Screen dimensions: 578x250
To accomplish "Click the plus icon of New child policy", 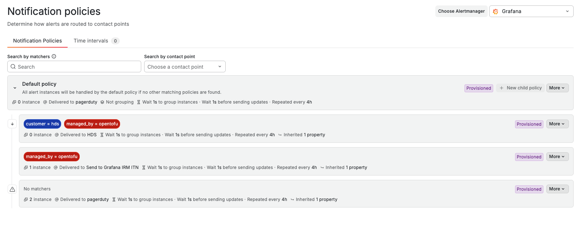I will (502, 88).
